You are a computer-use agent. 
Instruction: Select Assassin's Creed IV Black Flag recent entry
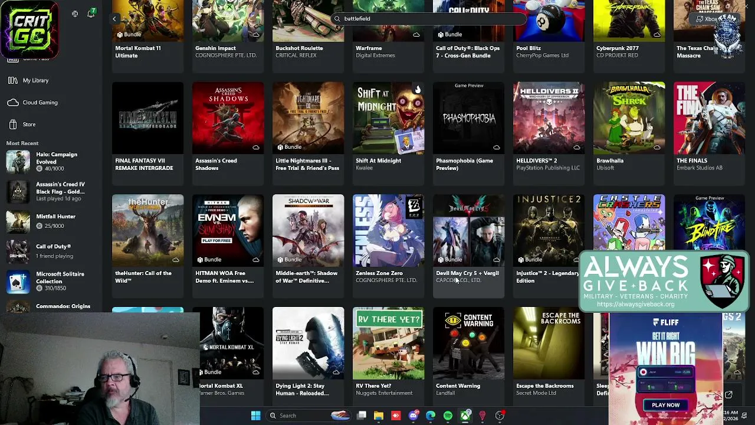tap(52, 191)
